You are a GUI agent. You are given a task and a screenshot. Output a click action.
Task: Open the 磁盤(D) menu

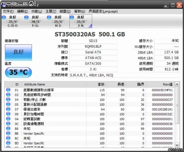point(65,12)
